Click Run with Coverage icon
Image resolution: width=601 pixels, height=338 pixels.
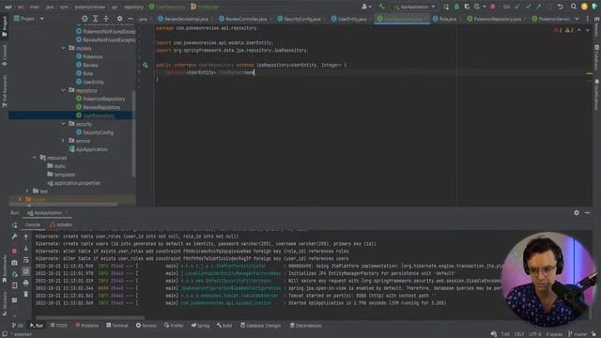point(467,7)
